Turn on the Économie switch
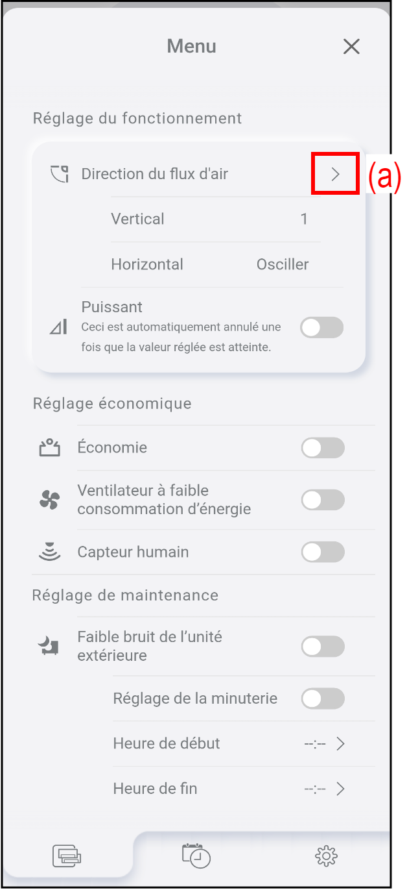 point(323,448)
